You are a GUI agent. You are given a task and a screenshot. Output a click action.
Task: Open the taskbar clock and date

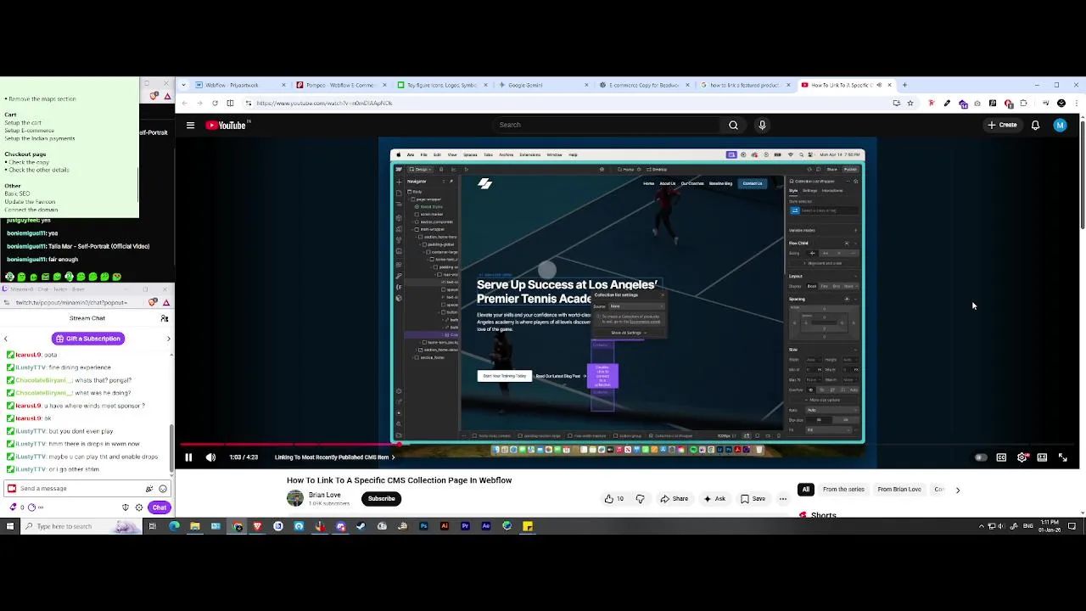point(1050,526)
